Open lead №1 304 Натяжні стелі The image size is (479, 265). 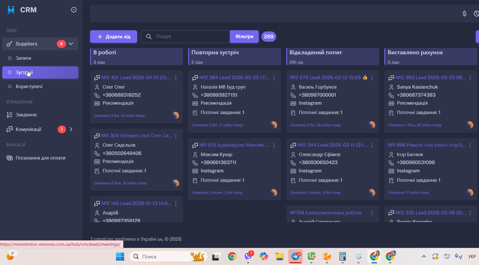click(137, 136)
